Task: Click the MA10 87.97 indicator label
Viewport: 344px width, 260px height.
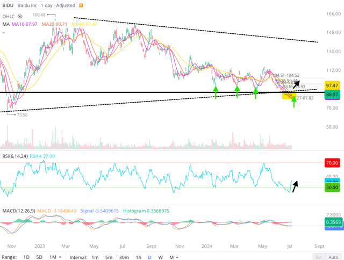Action: (x=25, y=24)
